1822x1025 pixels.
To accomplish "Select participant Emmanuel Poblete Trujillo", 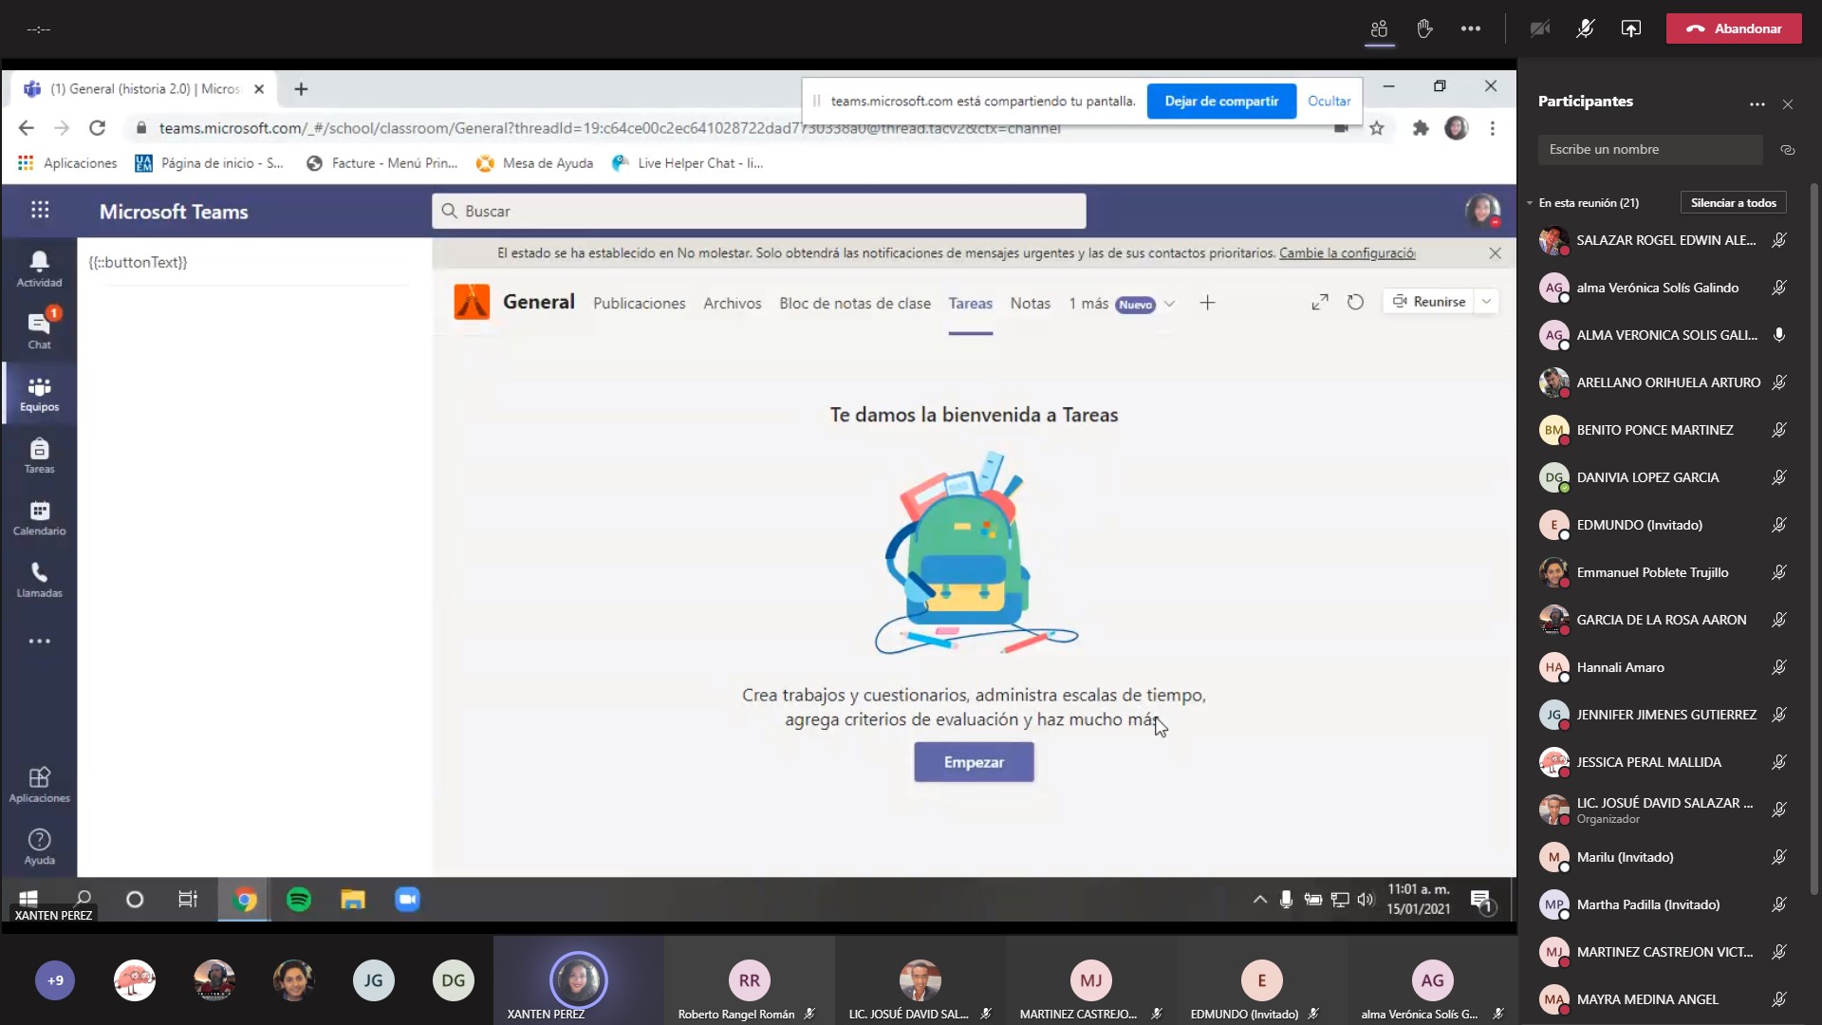I will click(x=1652, y=572).
